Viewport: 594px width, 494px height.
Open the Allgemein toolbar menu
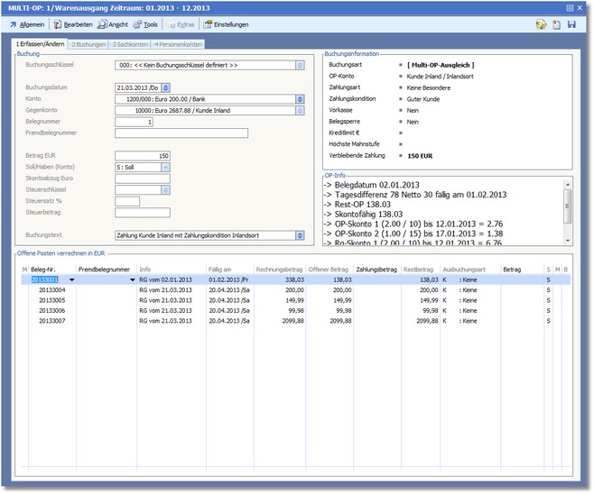pyautogui.click(x=25, y=24)
